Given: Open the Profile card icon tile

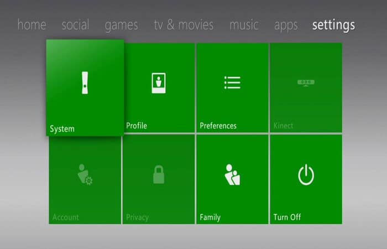Looking at the screenshot, I should point(159,87).
